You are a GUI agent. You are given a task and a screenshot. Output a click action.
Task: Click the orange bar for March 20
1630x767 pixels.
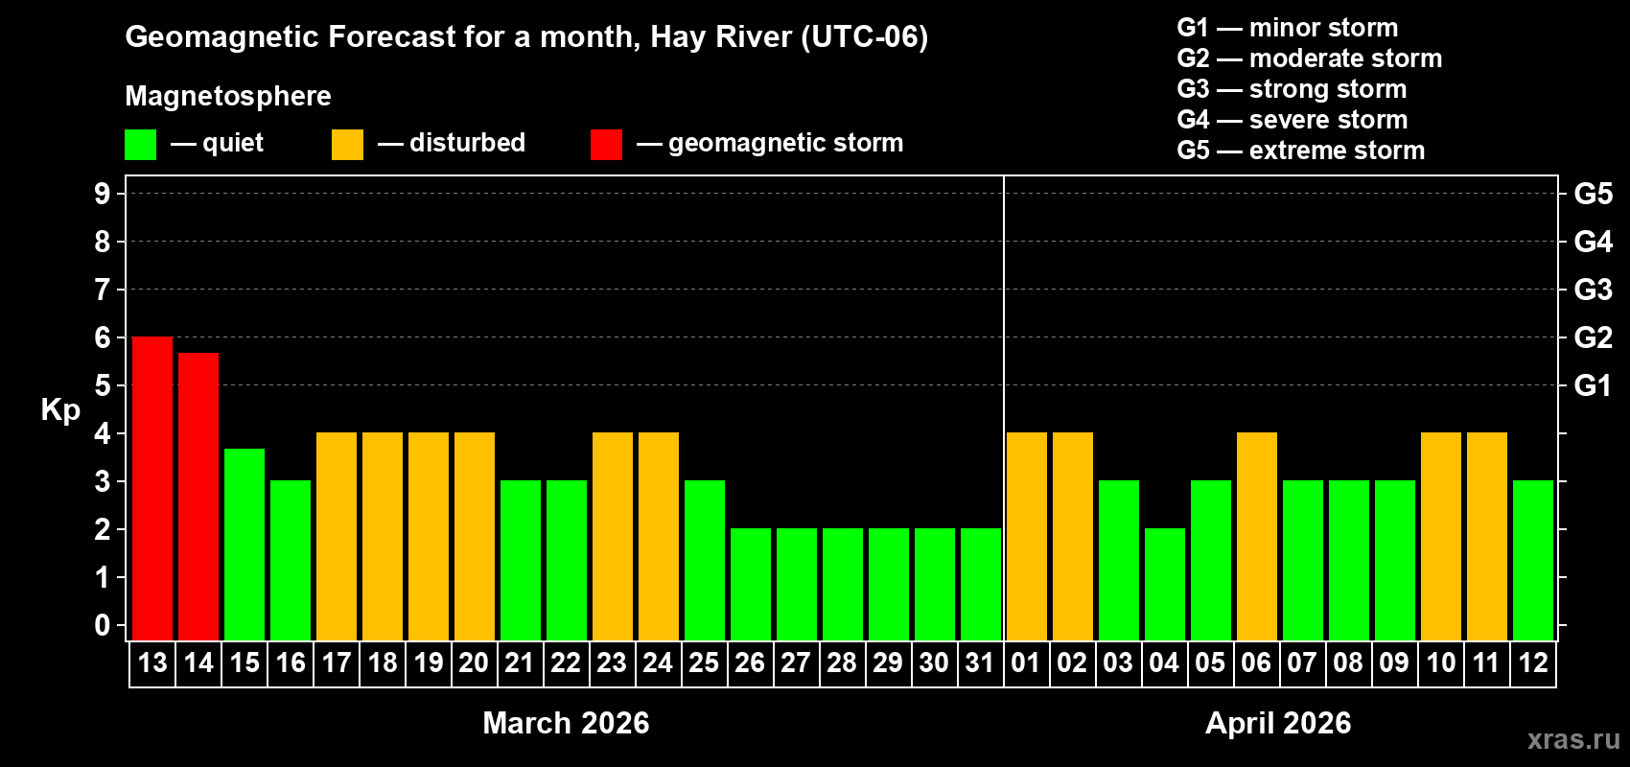pyautogui.click(x=475, y=537)
